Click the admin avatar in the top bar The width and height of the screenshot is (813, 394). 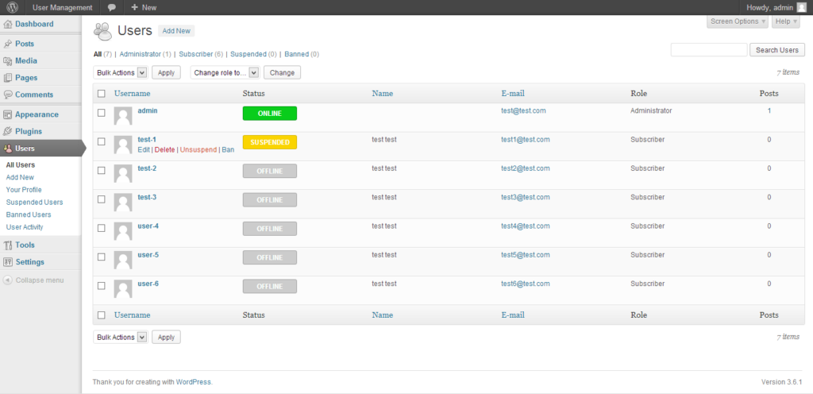tap(802, 7)
